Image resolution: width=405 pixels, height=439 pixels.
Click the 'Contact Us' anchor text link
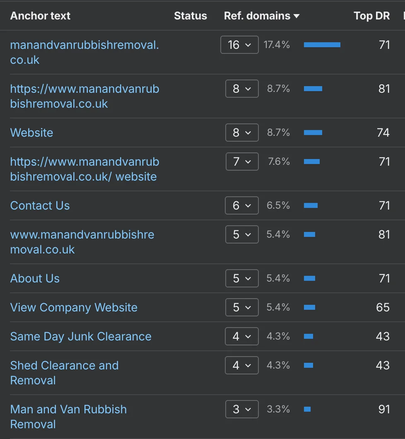pyautogui.click(x=40, y=205)
